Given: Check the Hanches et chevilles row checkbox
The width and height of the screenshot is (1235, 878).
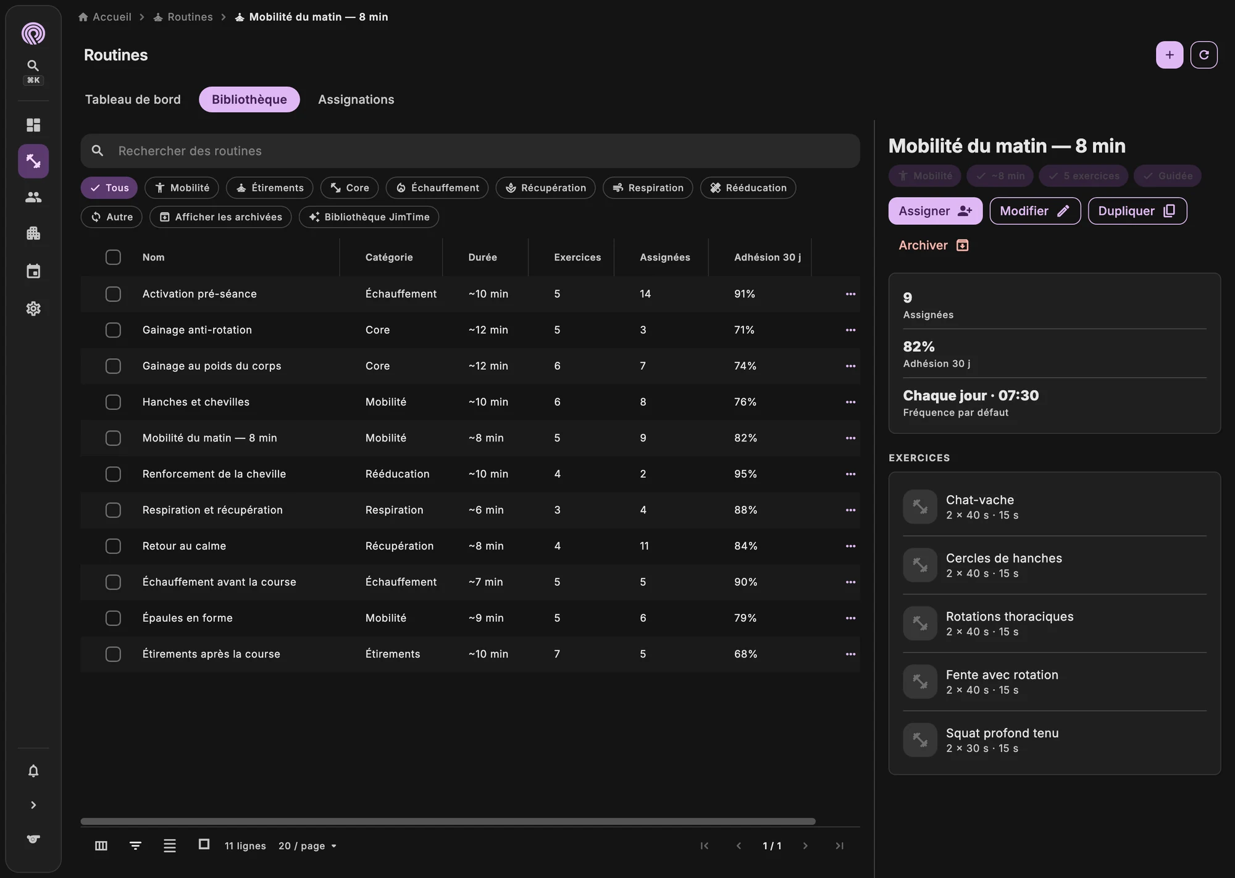Looking at the screenshot, I should point(113,403).
